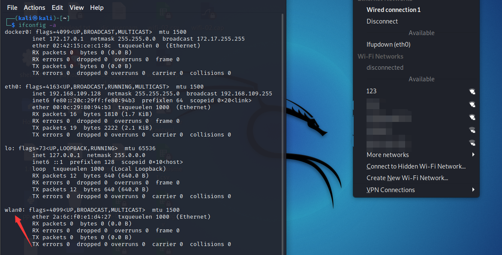
Task: Click the 'wlan0: flags=4099' line
Action: [x=92, y=210]
